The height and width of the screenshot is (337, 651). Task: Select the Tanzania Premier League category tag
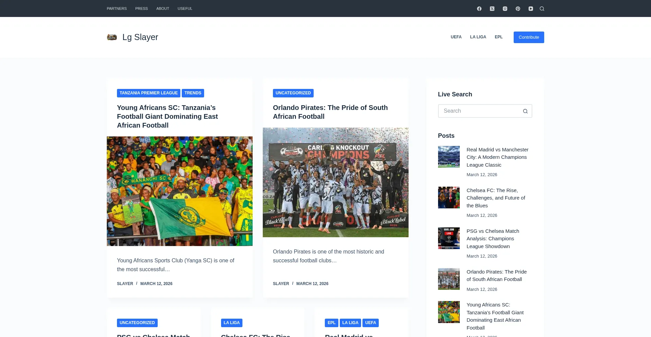tap(149, 93)
